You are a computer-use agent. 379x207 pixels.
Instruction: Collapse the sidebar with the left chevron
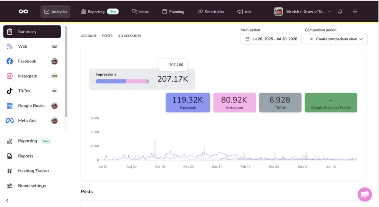point(7,200)
